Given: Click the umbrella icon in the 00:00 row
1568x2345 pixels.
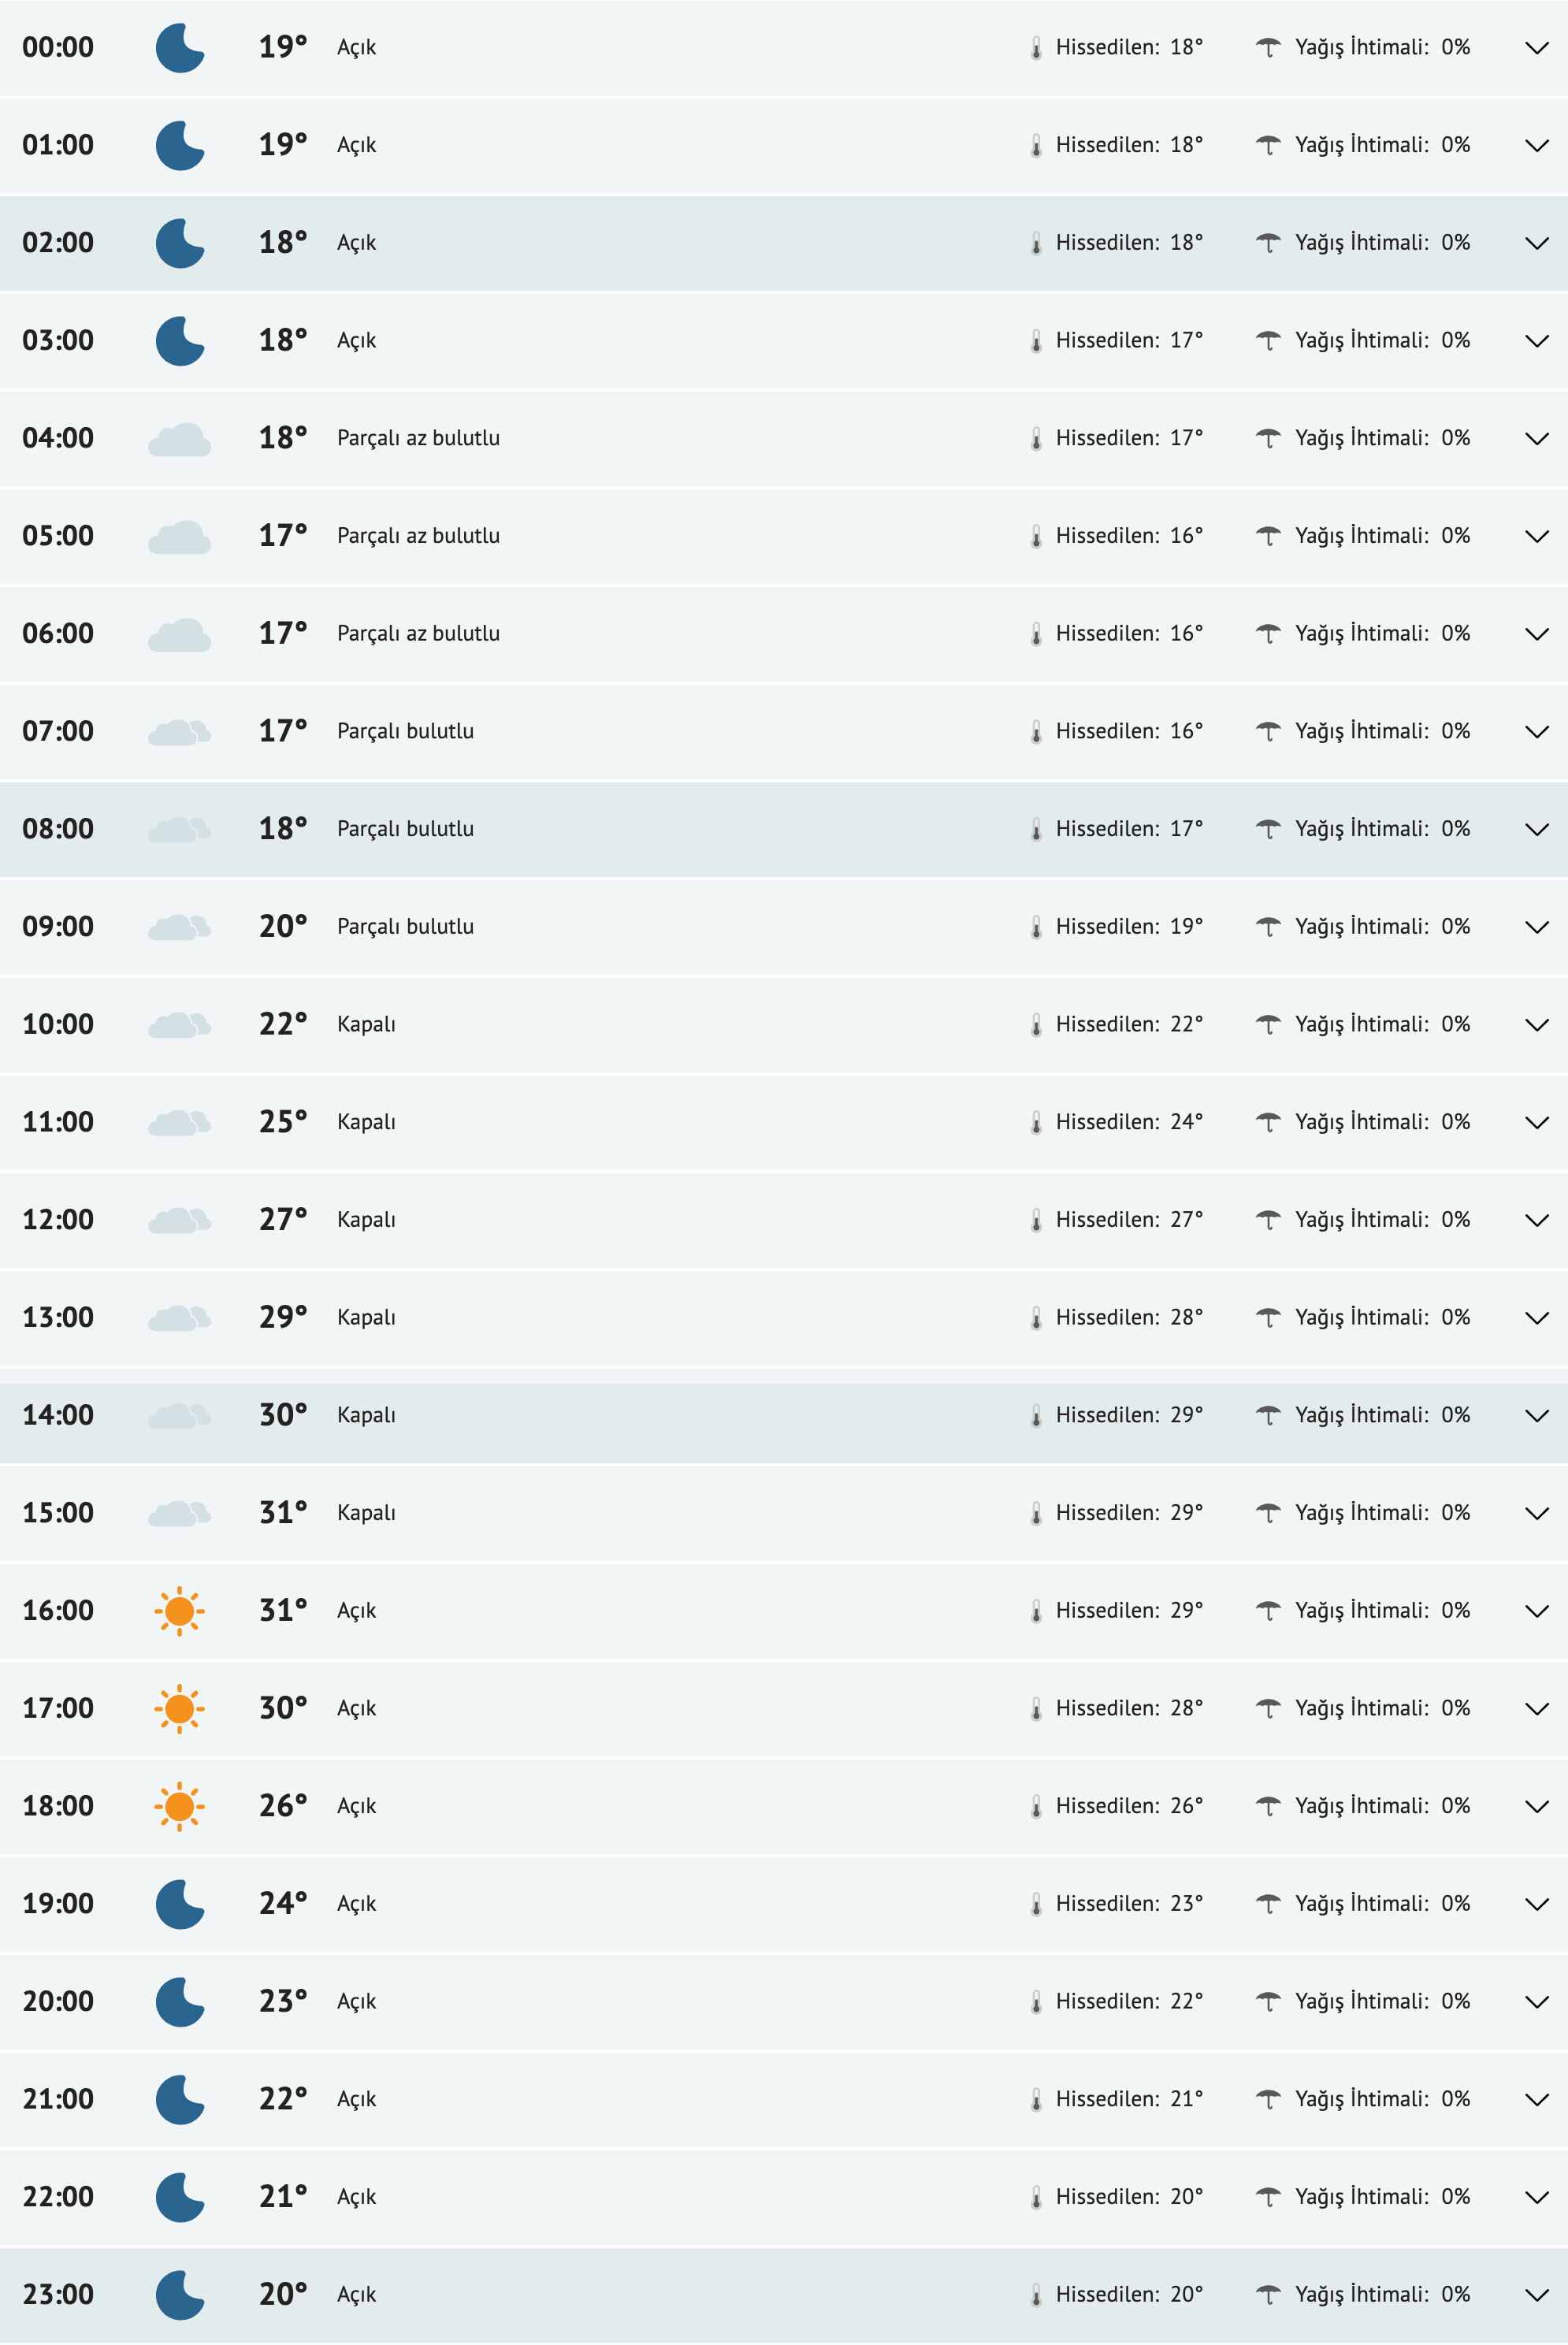Looking at the screenshot, I should [x=1269, y=47].
